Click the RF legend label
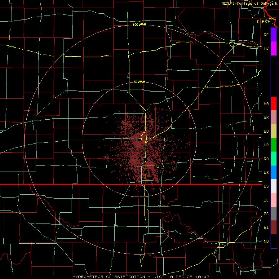279x279 pixels. click(266, 35)
